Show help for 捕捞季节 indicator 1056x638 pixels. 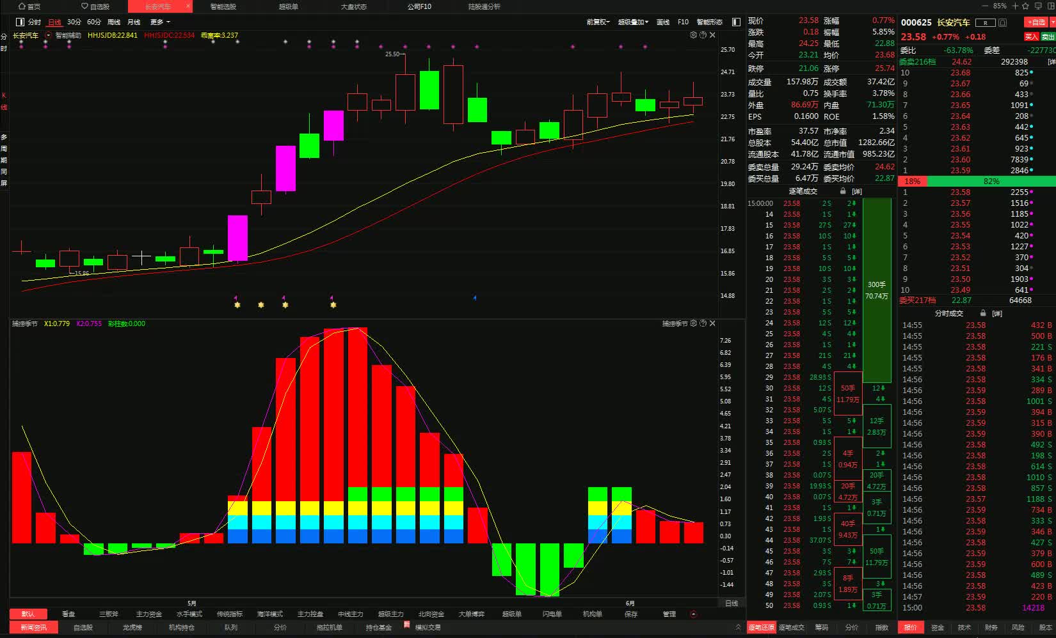coord(703,323)
